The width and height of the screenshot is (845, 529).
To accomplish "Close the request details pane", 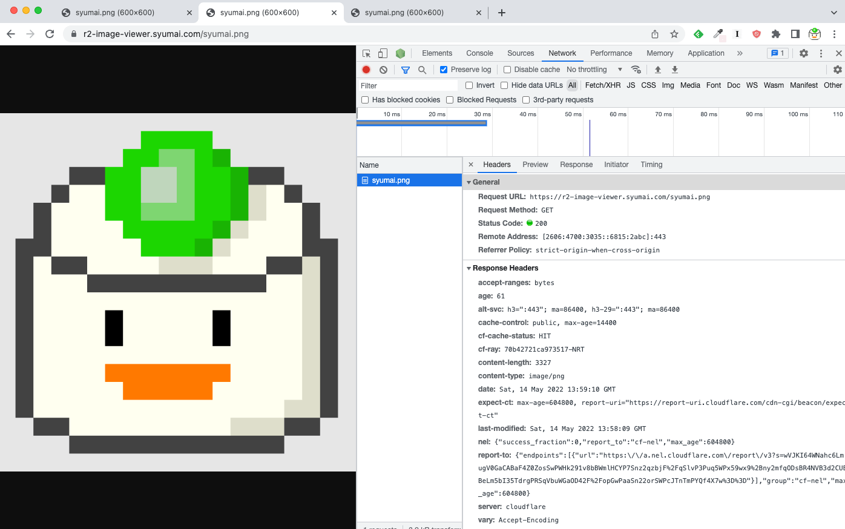I will (471, 165).
